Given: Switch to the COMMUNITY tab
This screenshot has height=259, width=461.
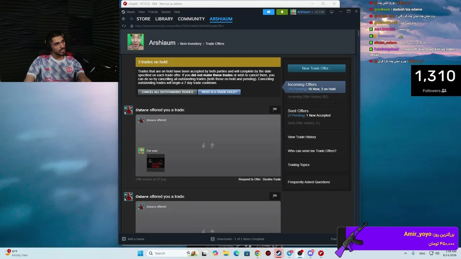Looking at the screenshot, I should tap(191, 19).
